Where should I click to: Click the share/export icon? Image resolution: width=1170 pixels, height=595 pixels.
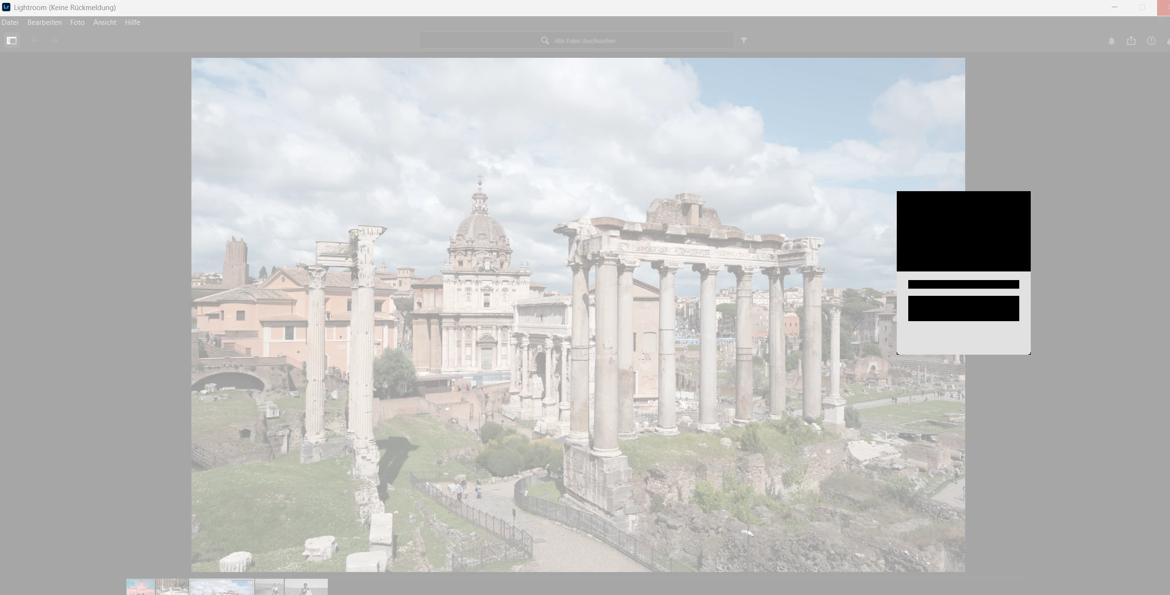pos(1131,41)
